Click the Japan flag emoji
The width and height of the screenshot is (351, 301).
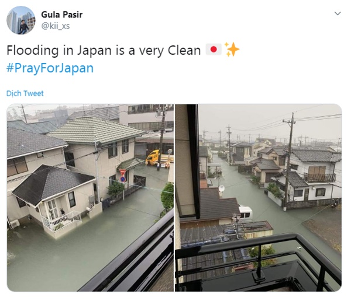pyautogui.click(x=213, y=50)
